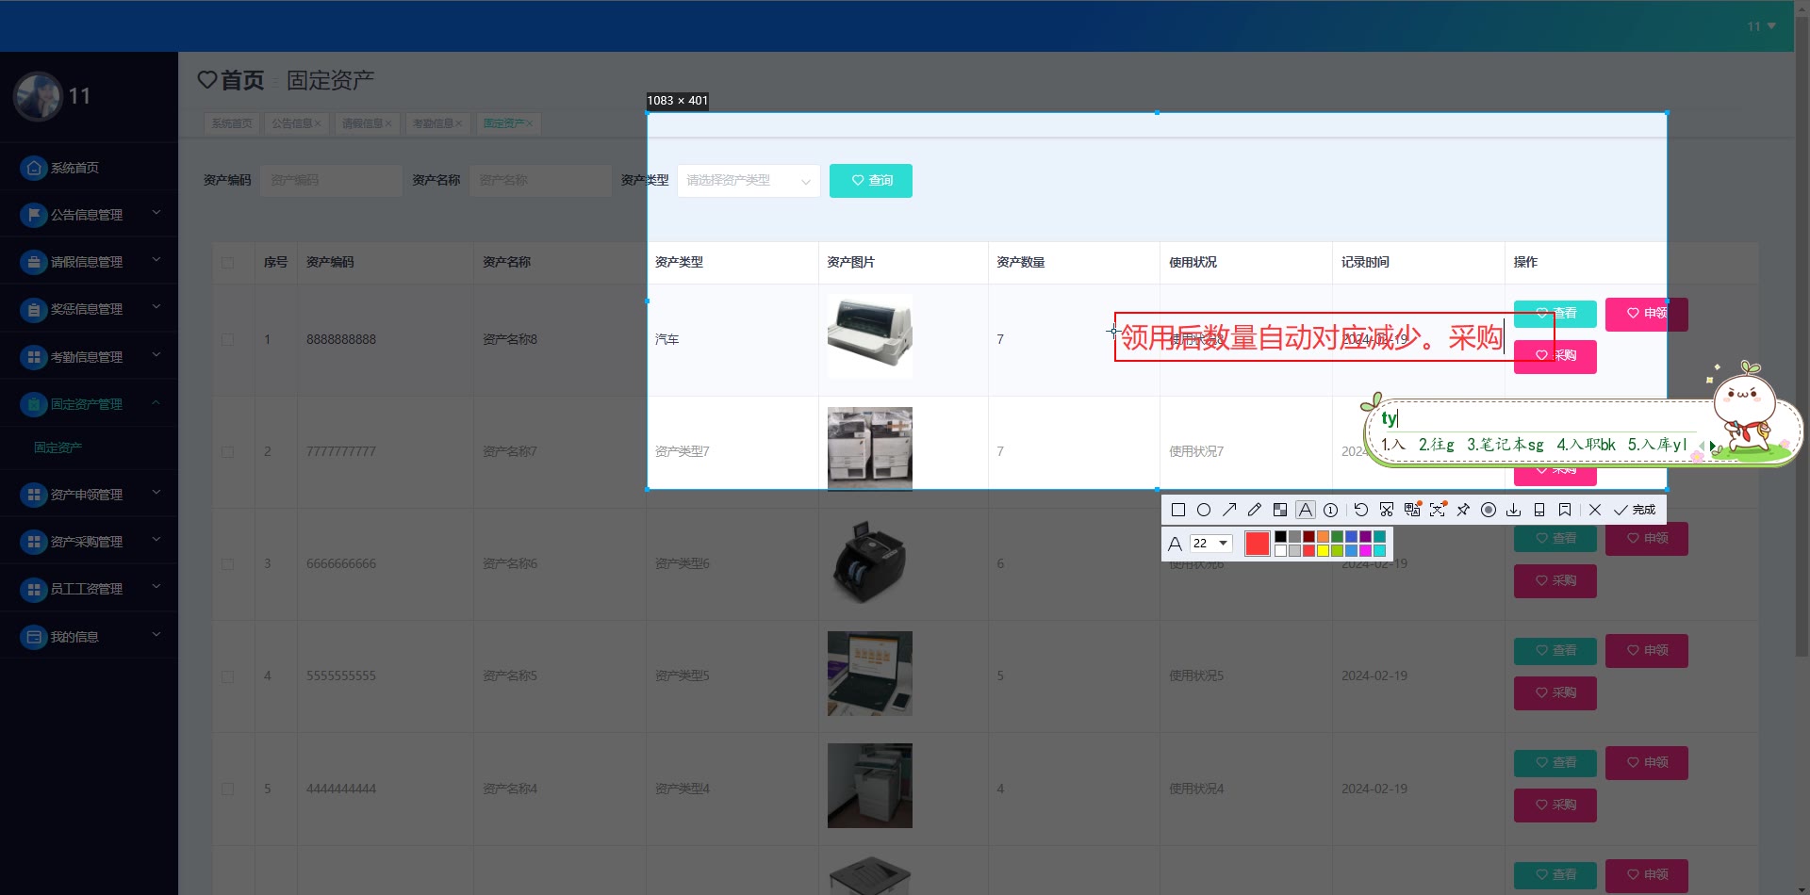Viewport: 1810px width, 895px height.
Task: Check the row 3 checkbox for 6666666666
Action: (228, 564)
